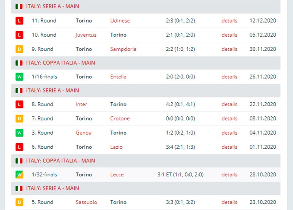Click the D badge for Sassuolo match
293x210 pixels.
19,202
